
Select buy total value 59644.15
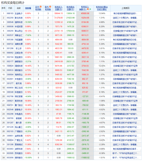point(58,14)
